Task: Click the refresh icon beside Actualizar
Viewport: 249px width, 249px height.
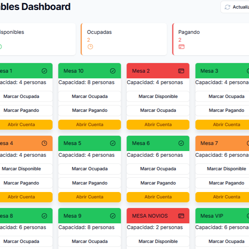Action: pos(227,7)
